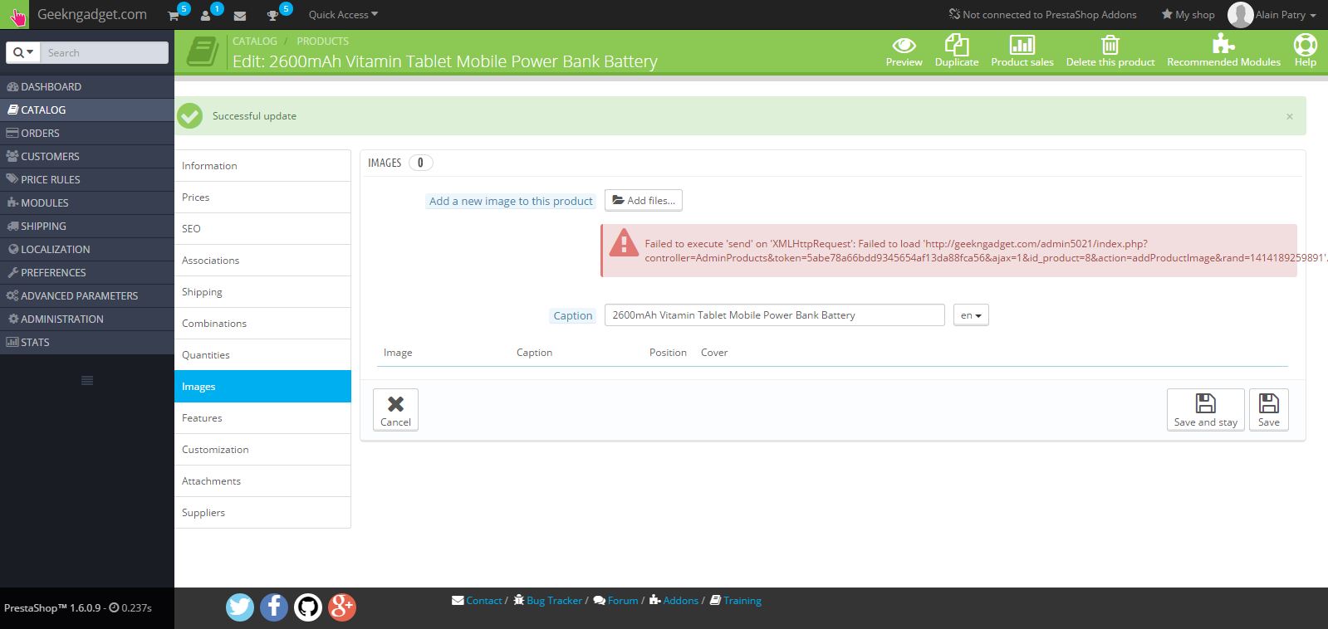Switch to the Quantities product tab
Screen dimensions: 1328x629
262,355
